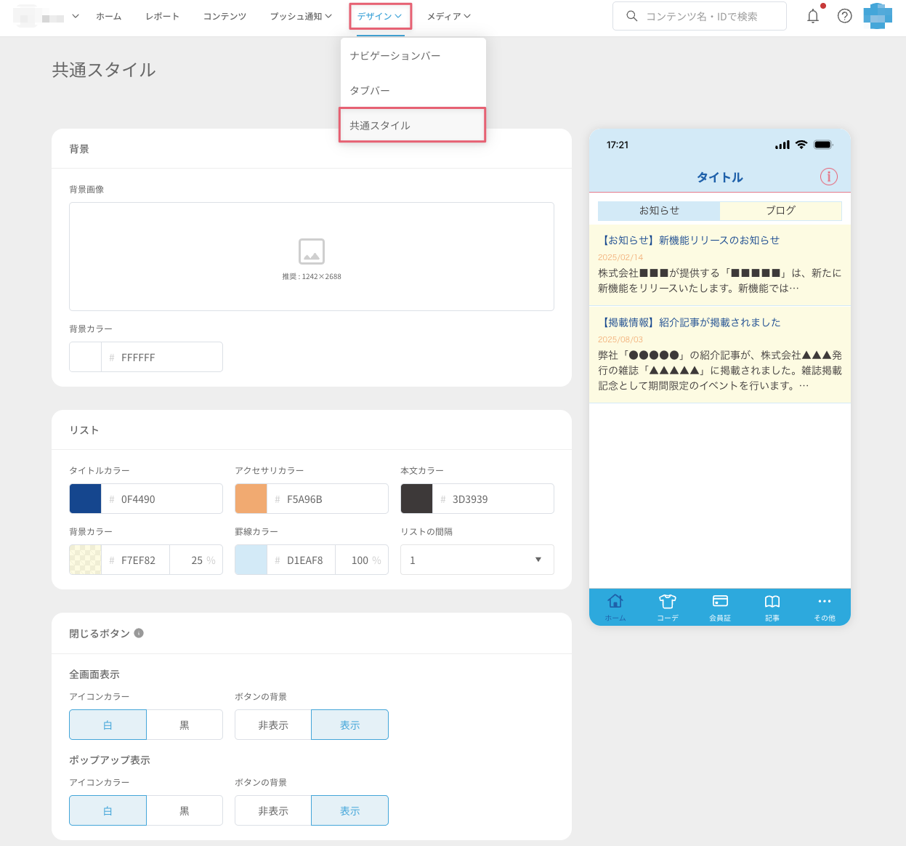Open the notifications bell icon
This screenshot has height=846, width=906.
[x=813, y=16]
